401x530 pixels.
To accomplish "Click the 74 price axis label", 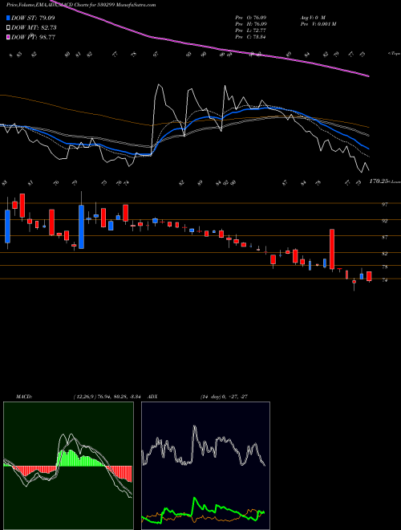I will [x=384, y=280].
